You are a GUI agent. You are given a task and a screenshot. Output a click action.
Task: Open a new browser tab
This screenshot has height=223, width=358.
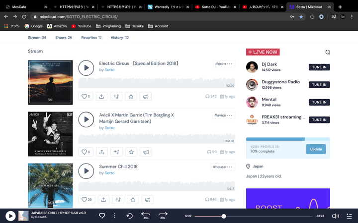(x=340, y=7)
